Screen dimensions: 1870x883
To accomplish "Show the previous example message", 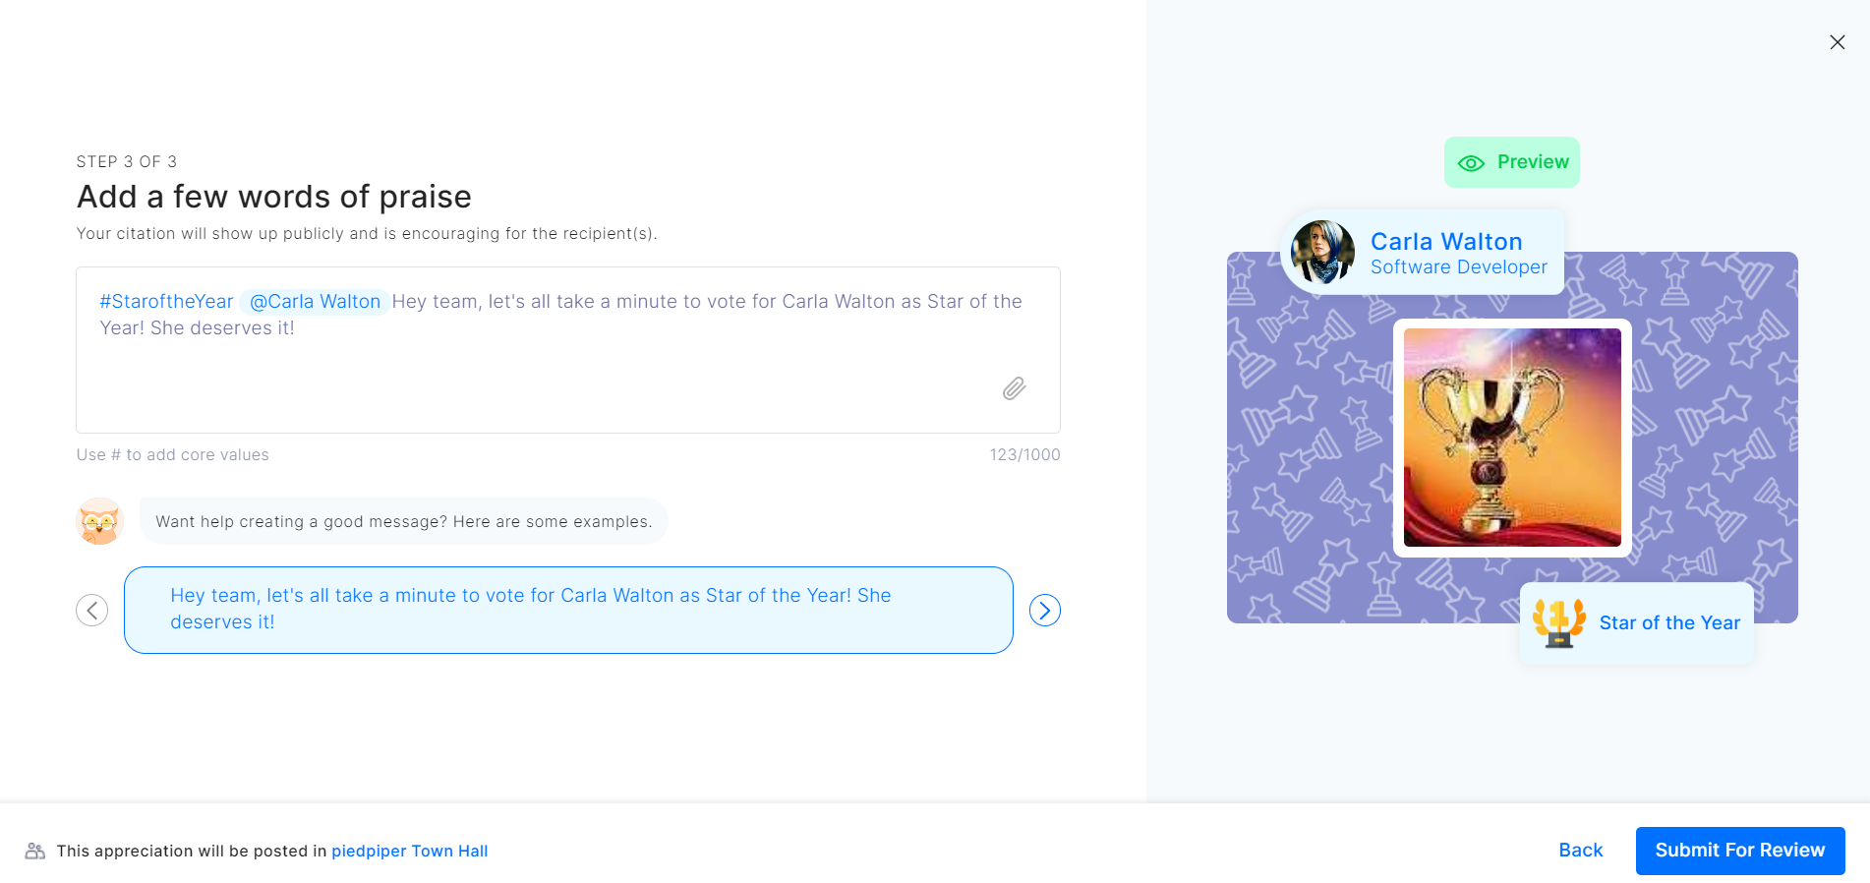I will pos(92,611).
